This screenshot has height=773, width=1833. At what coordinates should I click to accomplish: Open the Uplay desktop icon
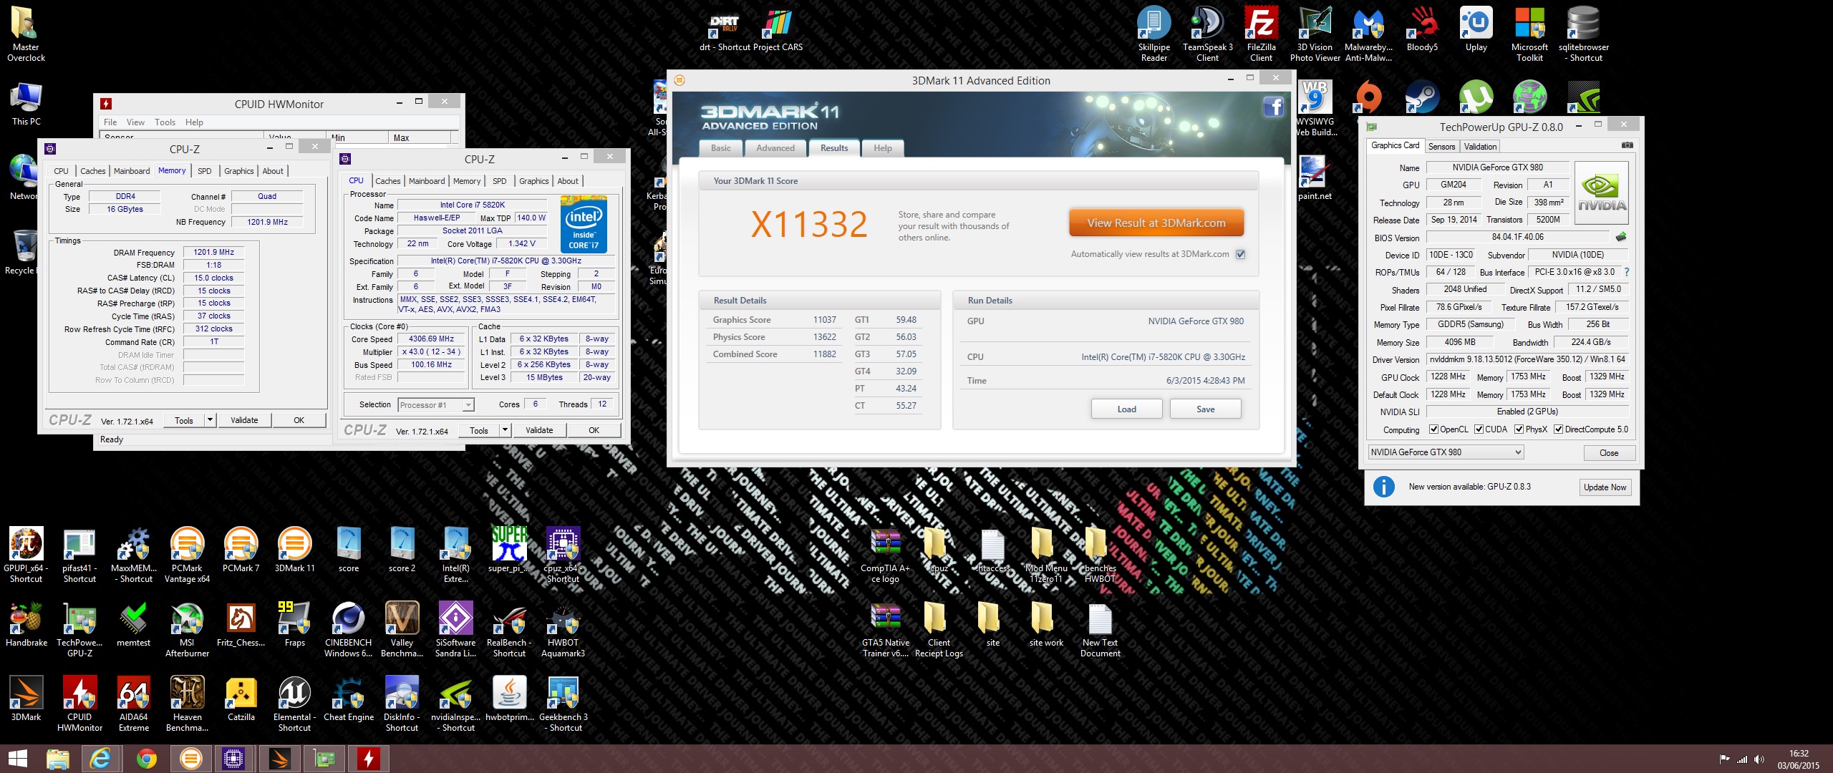[1476, 29]
